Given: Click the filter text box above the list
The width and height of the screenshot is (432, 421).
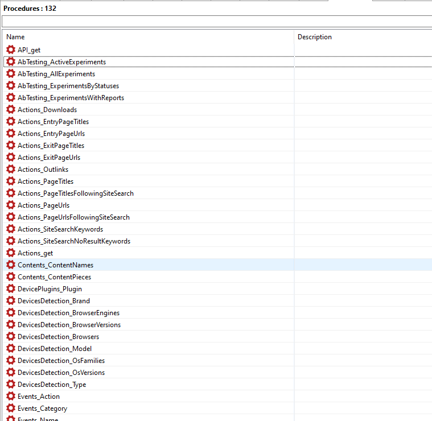Looking at the screenshot, I should 216,21.
